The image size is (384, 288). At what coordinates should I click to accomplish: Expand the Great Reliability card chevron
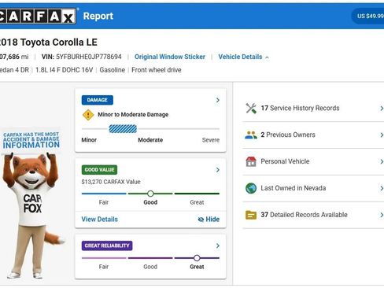click(x=218, y=246)
